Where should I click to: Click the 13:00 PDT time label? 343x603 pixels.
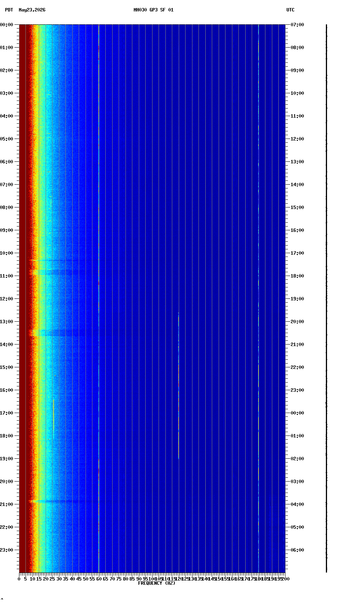point(6,322)
